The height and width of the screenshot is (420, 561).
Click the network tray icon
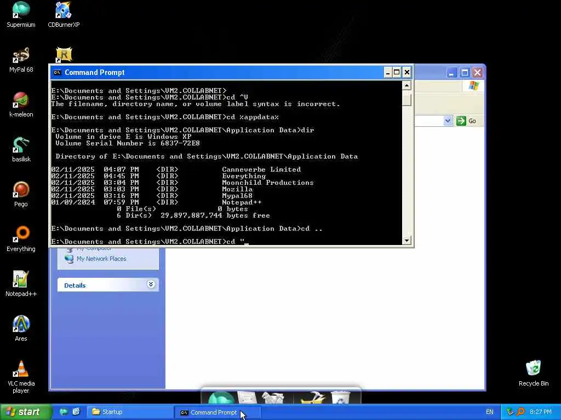tap(510, 412)
